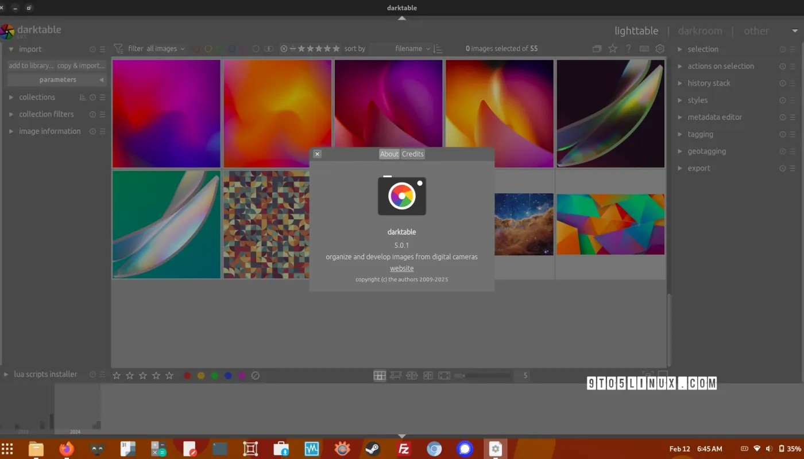Toggle grouping of images icon
This screenshot has width=804, height=459.
click(597, 49)
